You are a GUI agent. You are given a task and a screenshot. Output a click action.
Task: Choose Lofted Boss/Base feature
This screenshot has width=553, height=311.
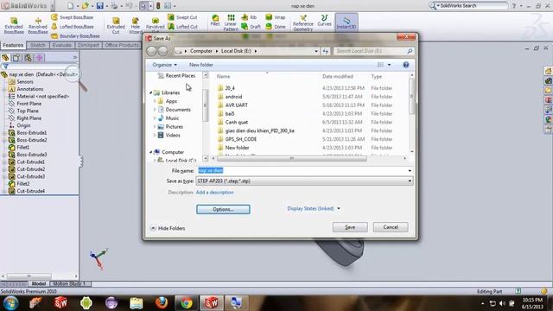(73, 27)
